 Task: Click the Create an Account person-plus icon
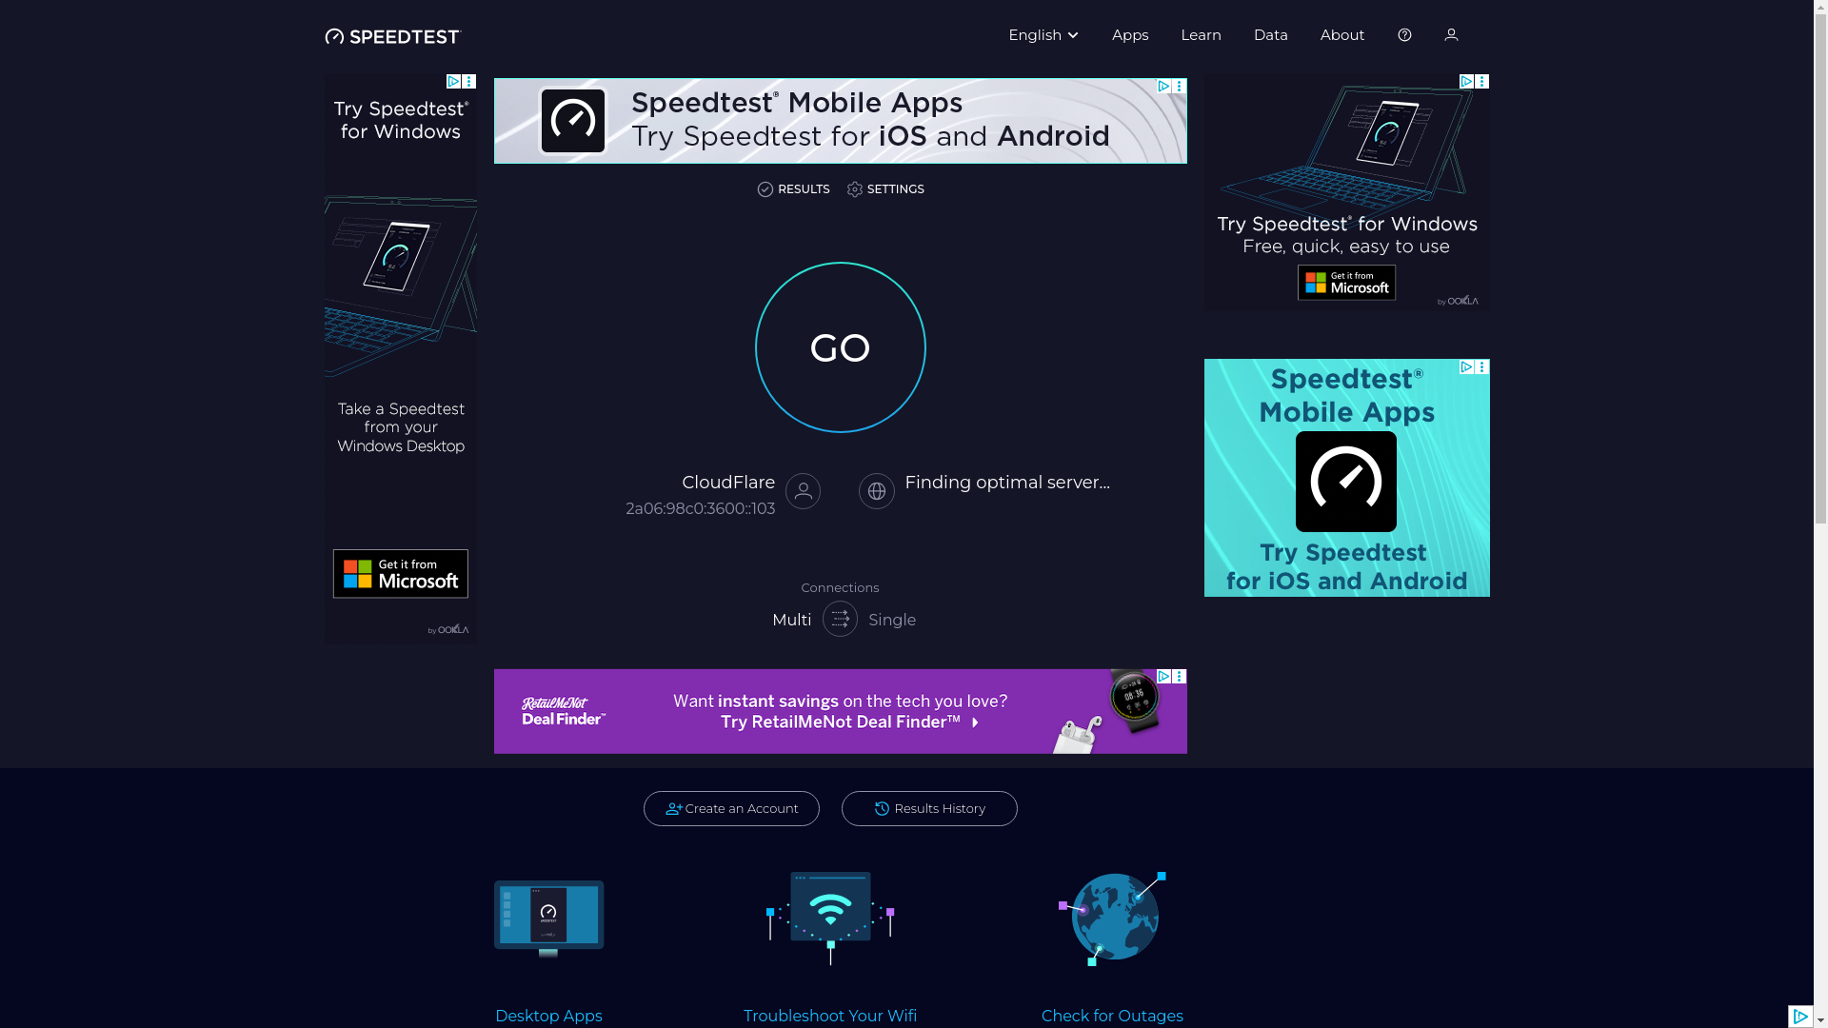tap(674, 809)
